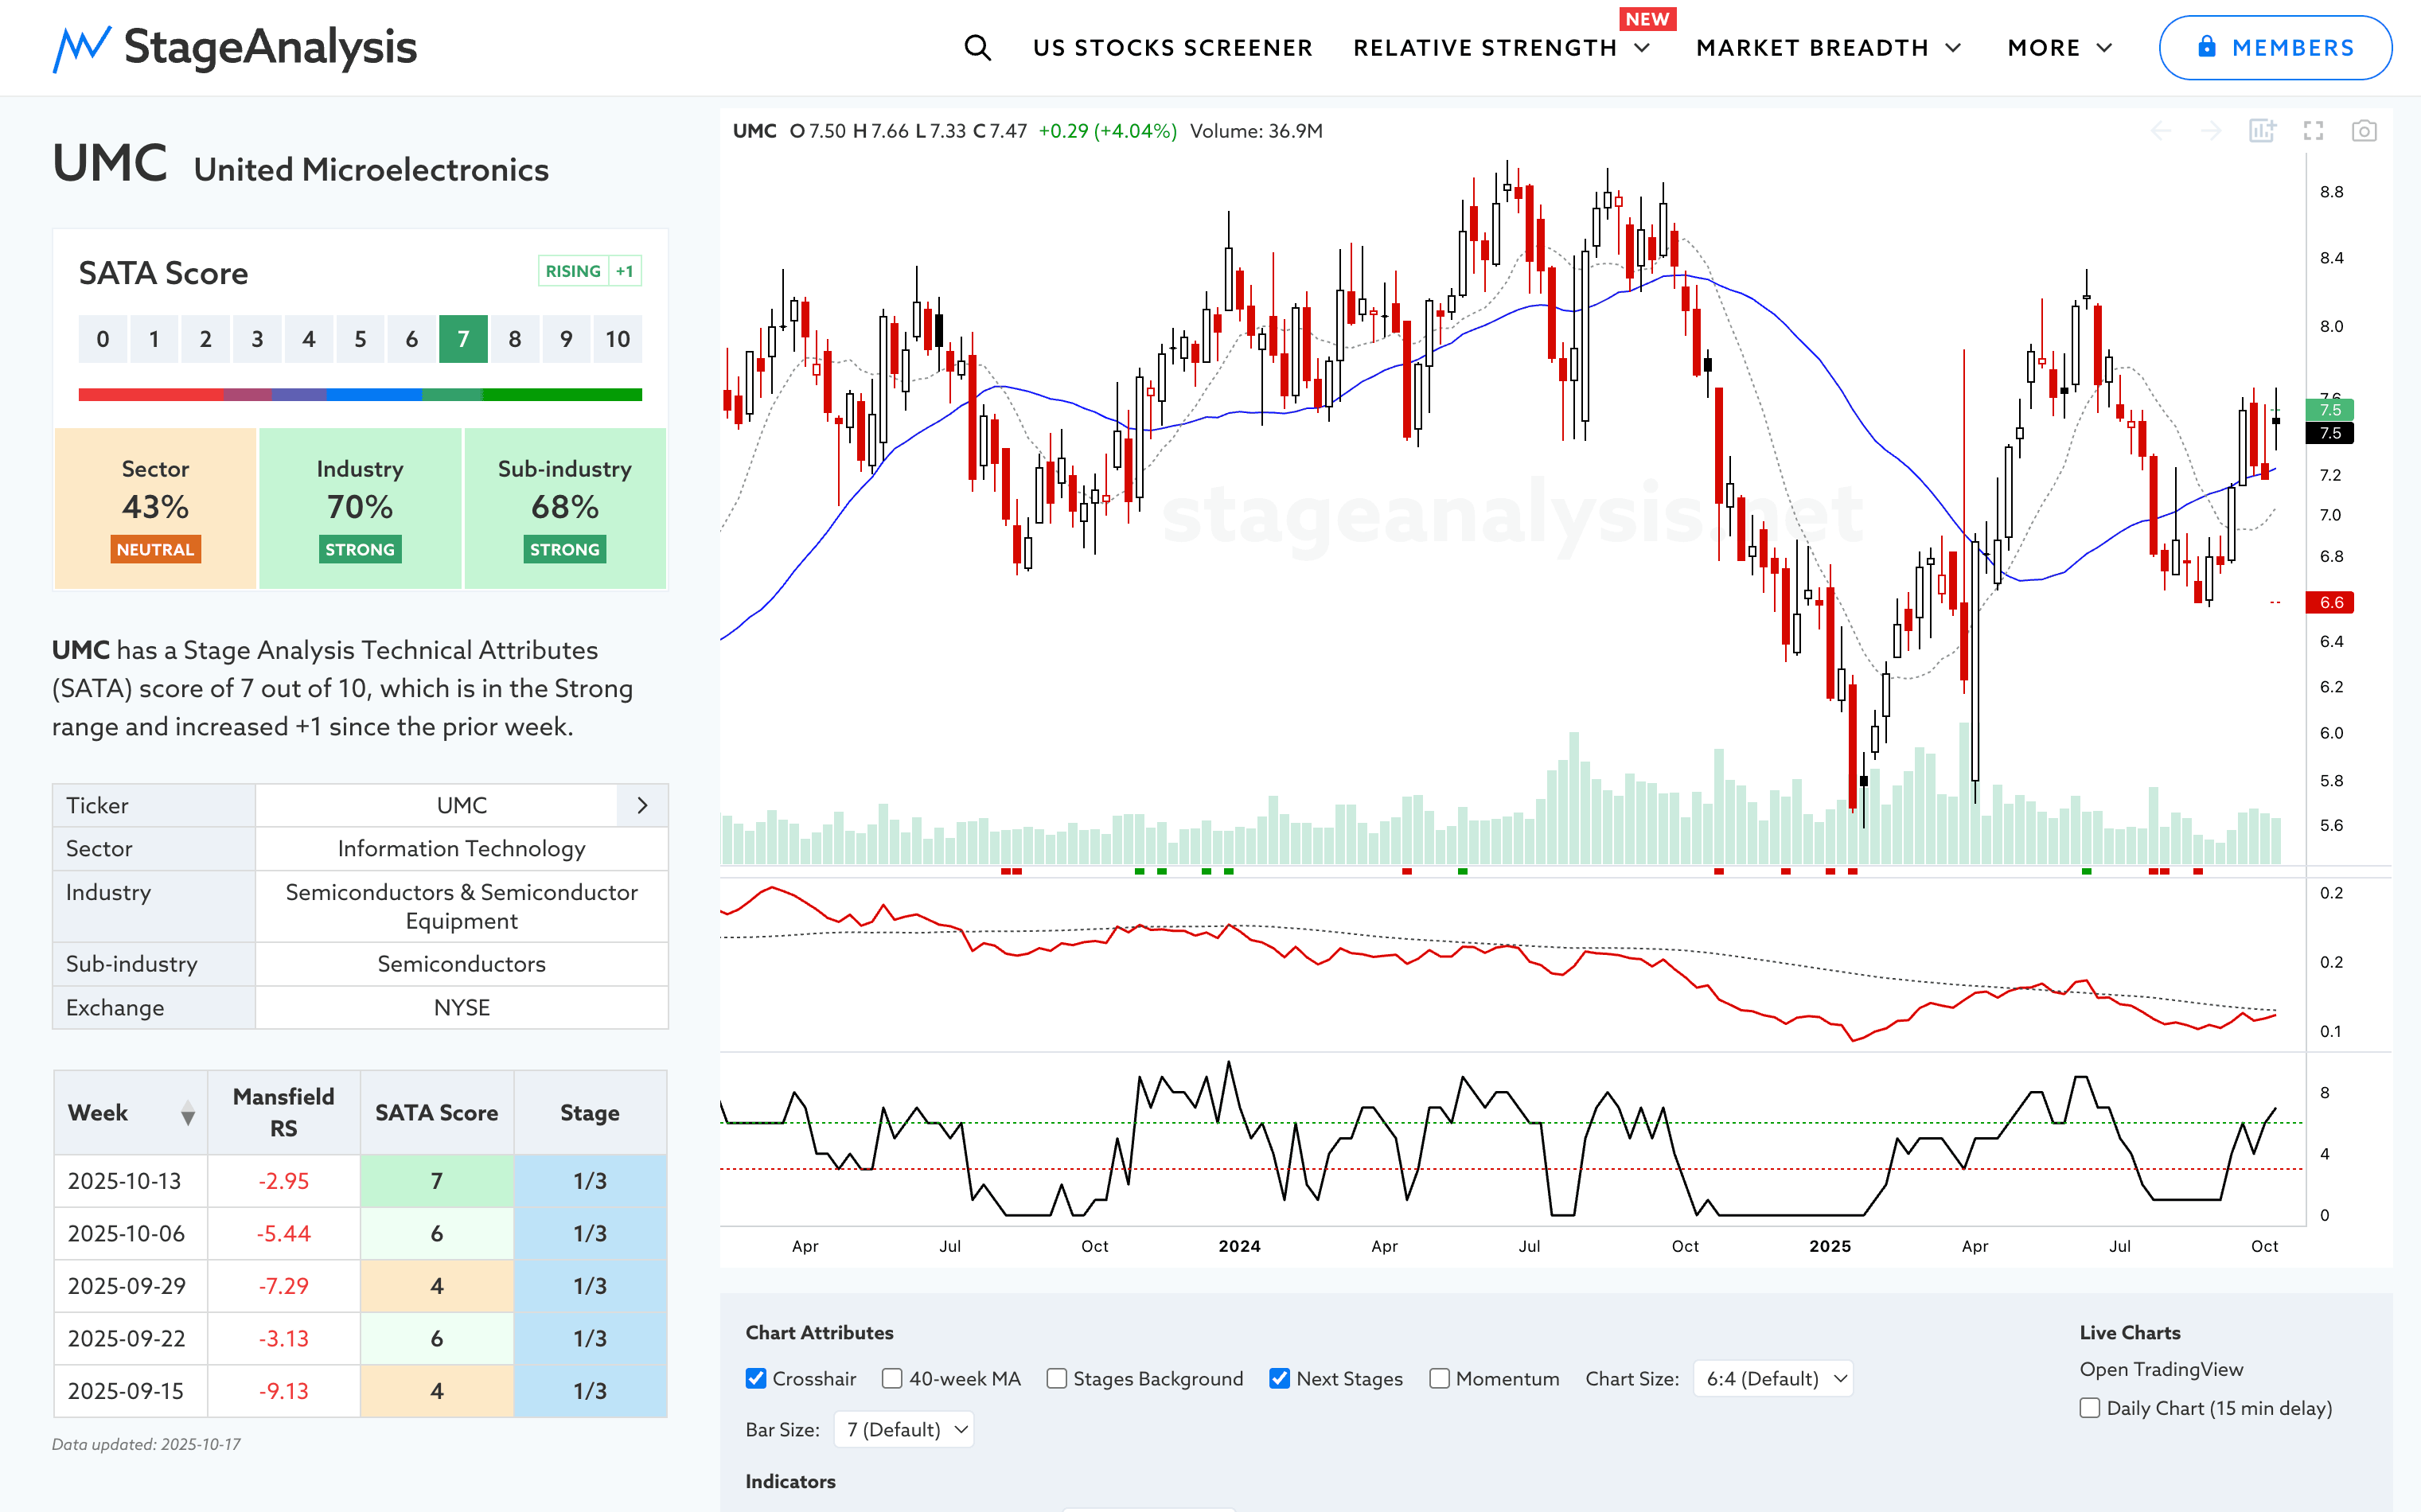The image size is (2421, 1512).
Task: Disable the Crosshair checkbox
Action: tap(756, 1379)
